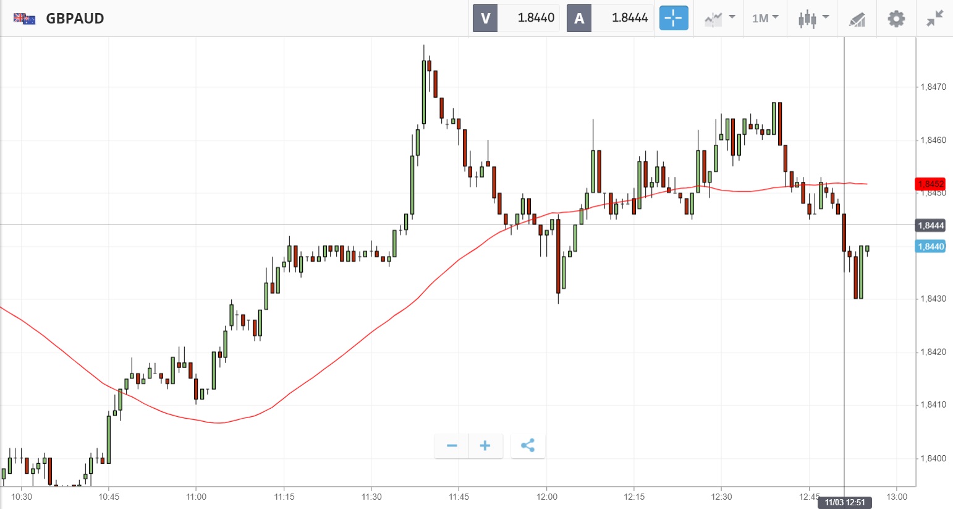Click the 11/03 12:51 time marker
Image resolution: width=953 pixels, height=509 pixels.
(x=845, y=502)
